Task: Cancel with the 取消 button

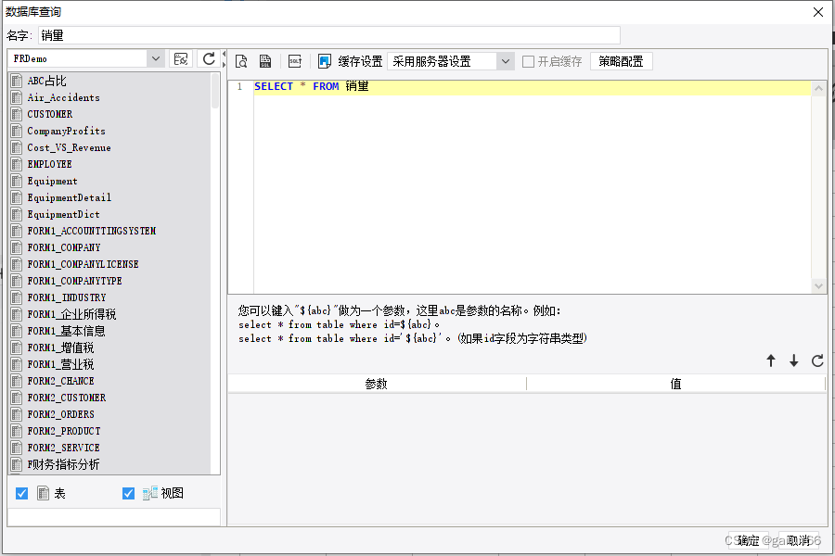Action: coord(798,540)
